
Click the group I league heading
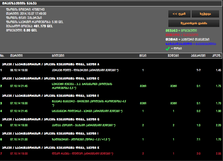pyautogui.click(x=50, y=134)
